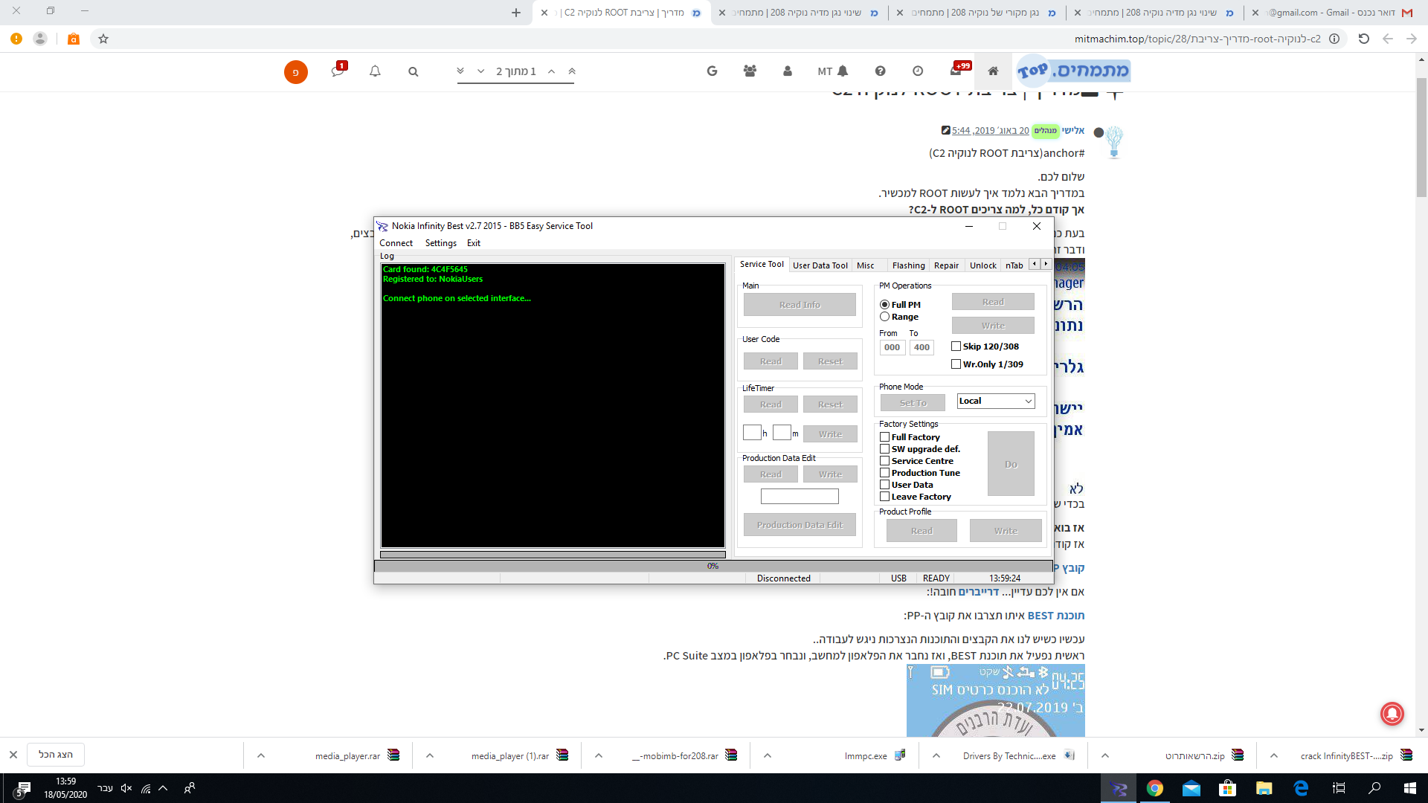
Task: Expand lmmpc.exe download options
Action: click(768, 755)
